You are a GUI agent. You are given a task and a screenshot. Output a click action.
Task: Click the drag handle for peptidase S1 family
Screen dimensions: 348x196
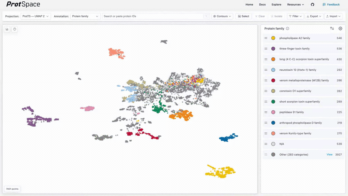click(x=266, y=112)
